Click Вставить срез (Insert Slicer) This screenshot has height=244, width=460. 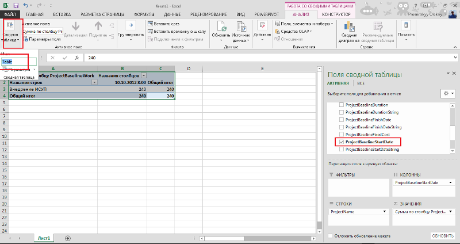click(x=164, y=24)
